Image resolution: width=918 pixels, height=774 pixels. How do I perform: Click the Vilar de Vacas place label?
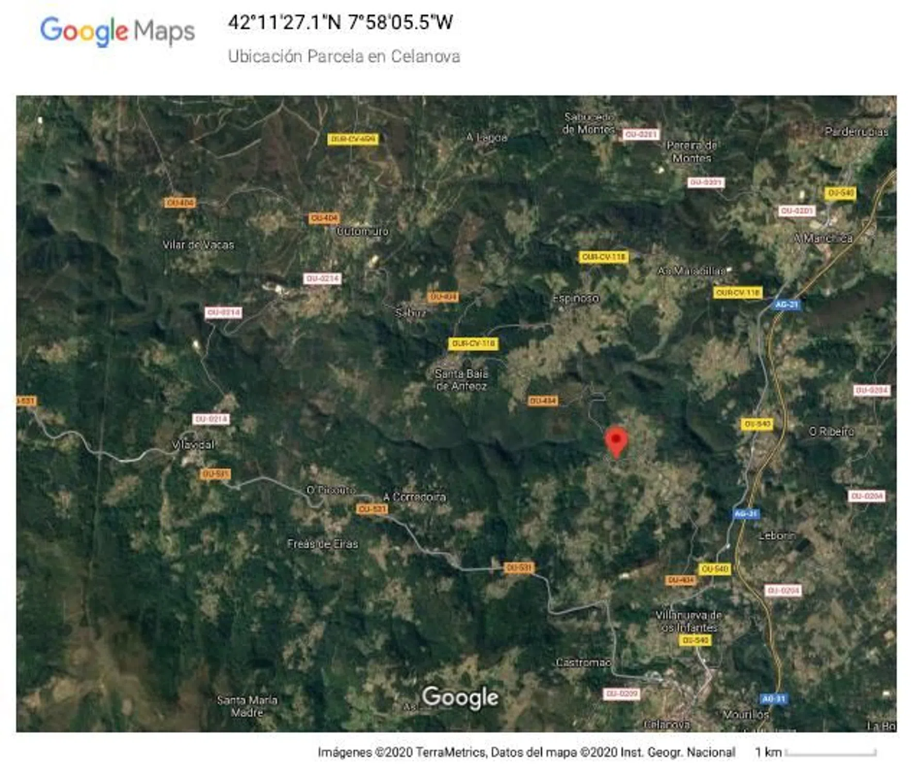click(x=198, y=245)
